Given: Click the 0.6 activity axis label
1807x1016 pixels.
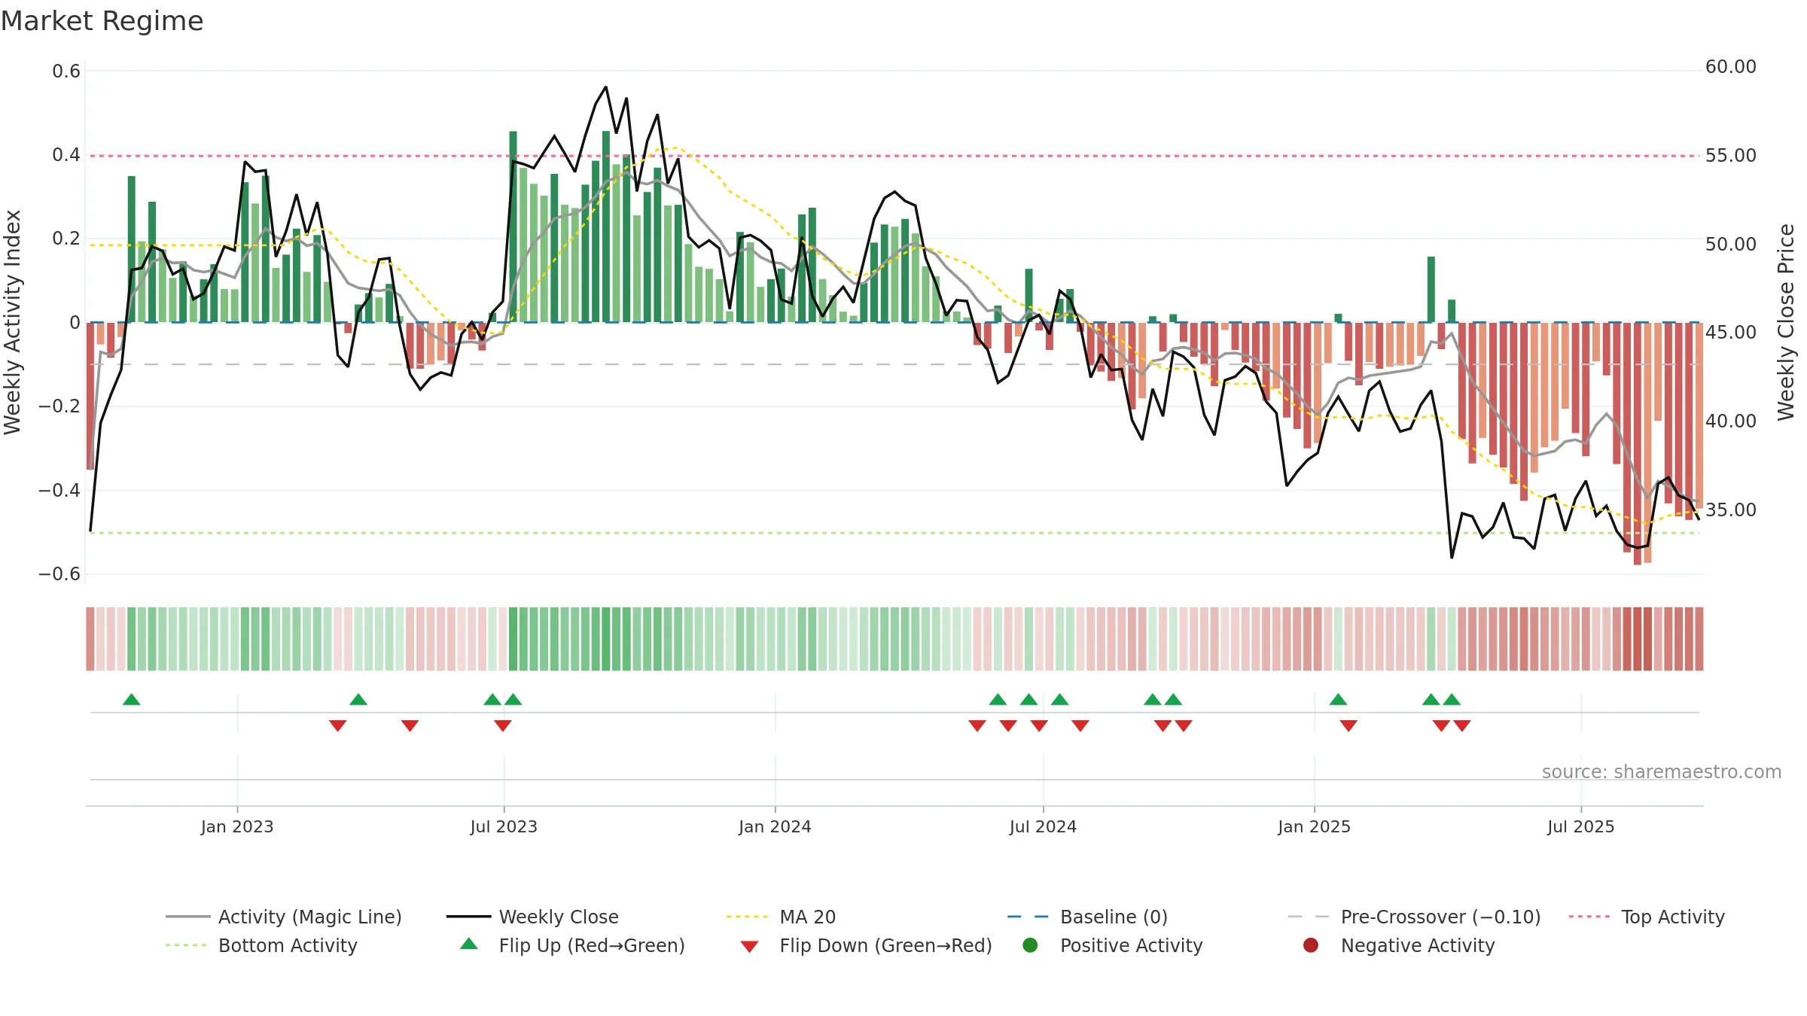Looking at the screenshot, I should pyautogui.click(x=66, y=71).
